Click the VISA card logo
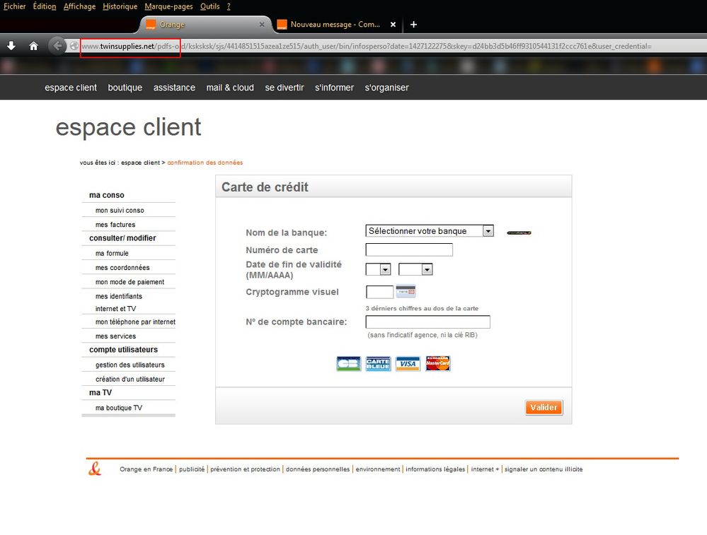 click(408, 363)
